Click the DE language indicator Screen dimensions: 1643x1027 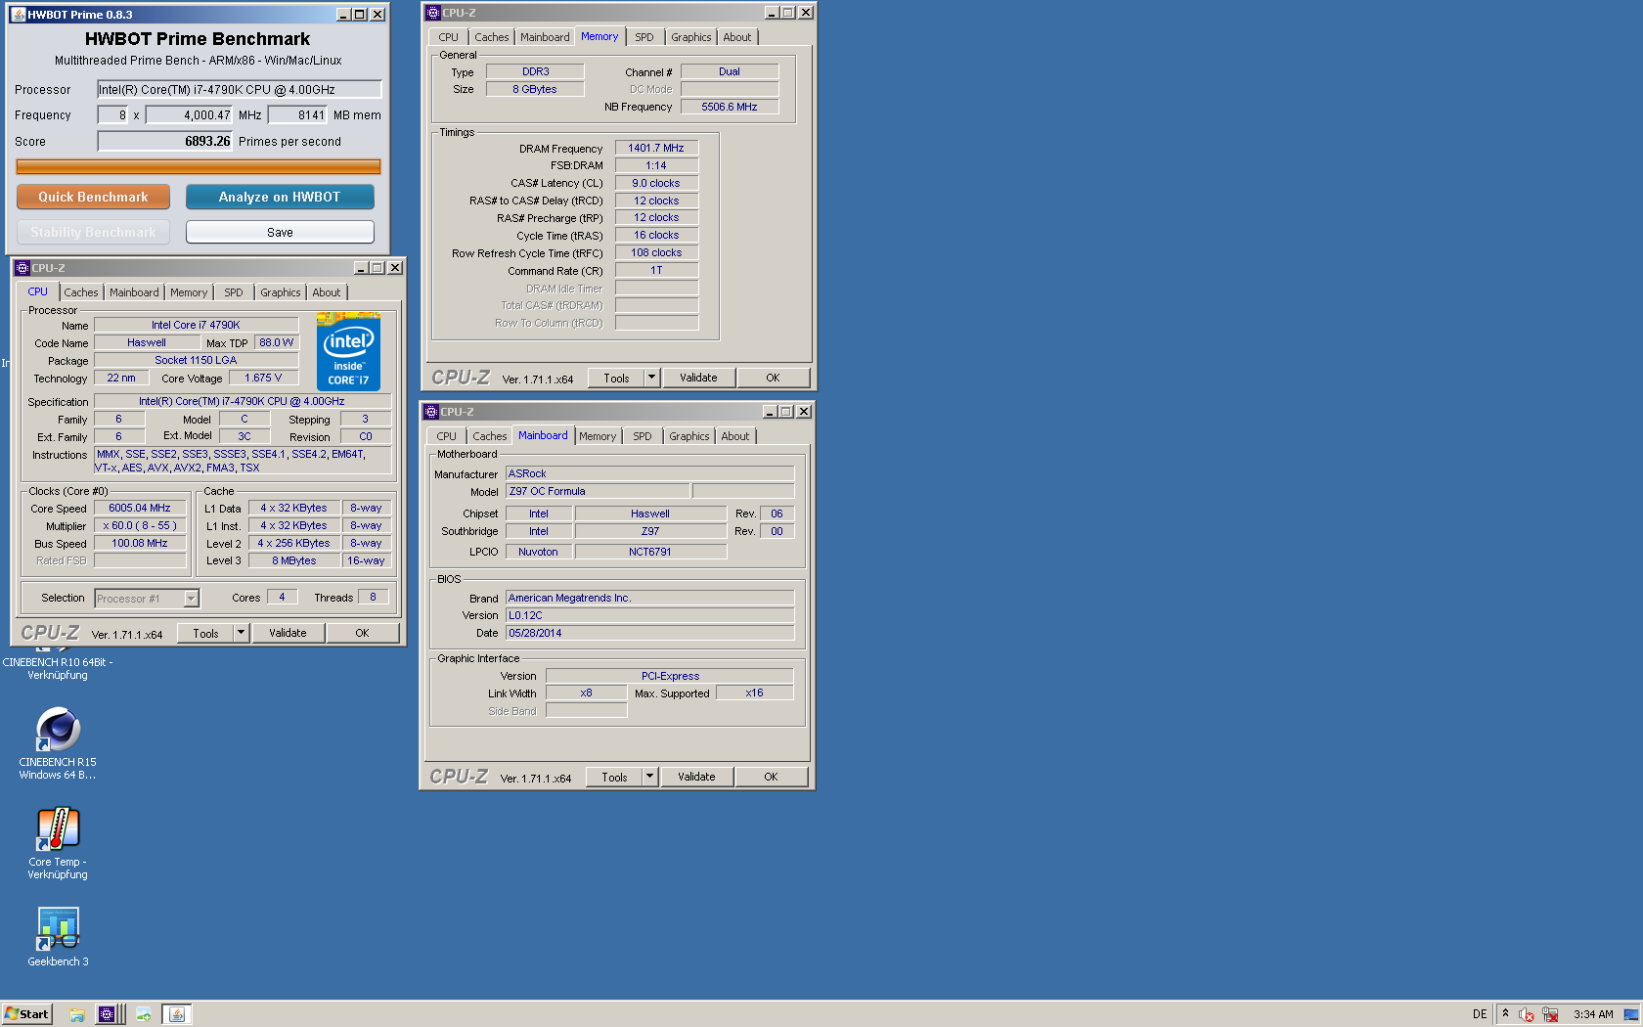(x=1480, y=1014)
